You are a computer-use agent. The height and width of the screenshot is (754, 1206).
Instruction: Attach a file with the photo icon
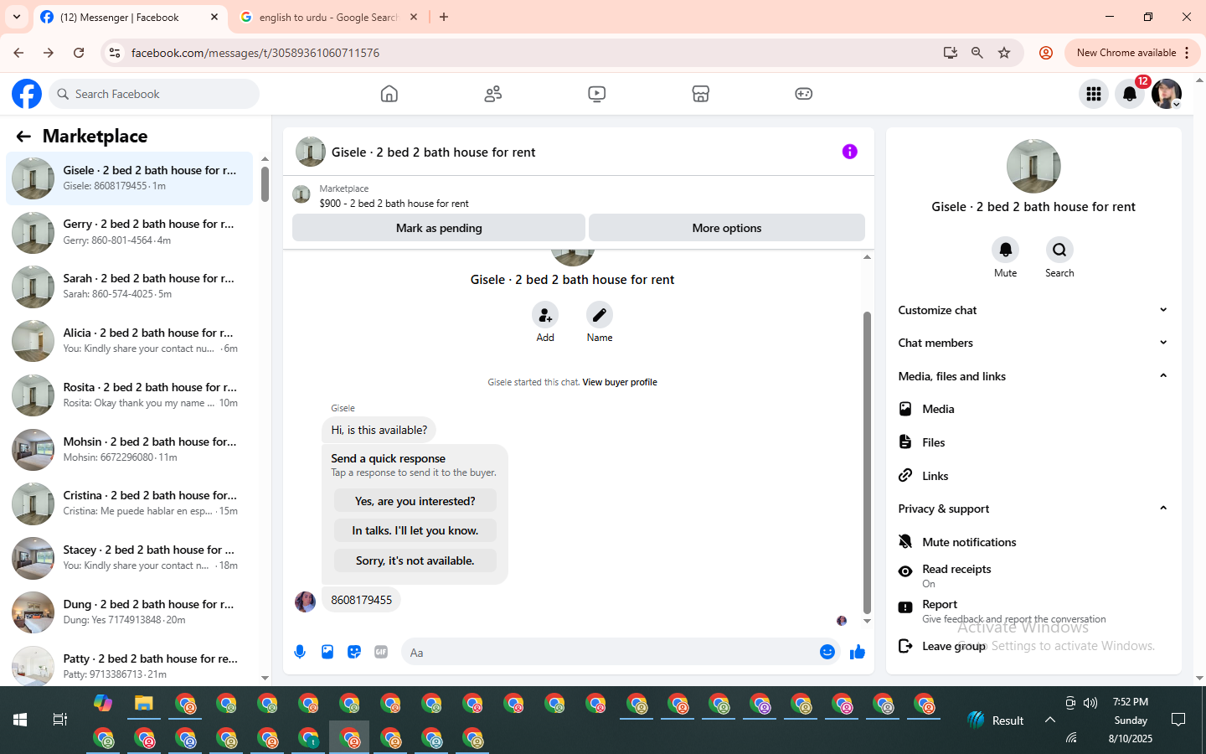coord(327,652)
